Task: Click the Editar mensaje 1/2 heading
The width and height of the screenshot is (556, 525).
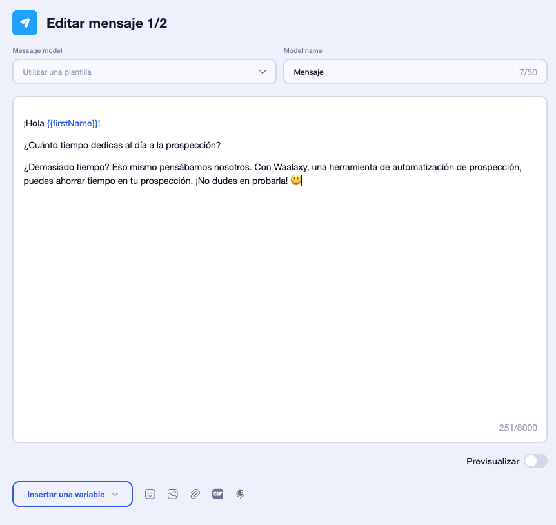Action: (x=107, y=24)
